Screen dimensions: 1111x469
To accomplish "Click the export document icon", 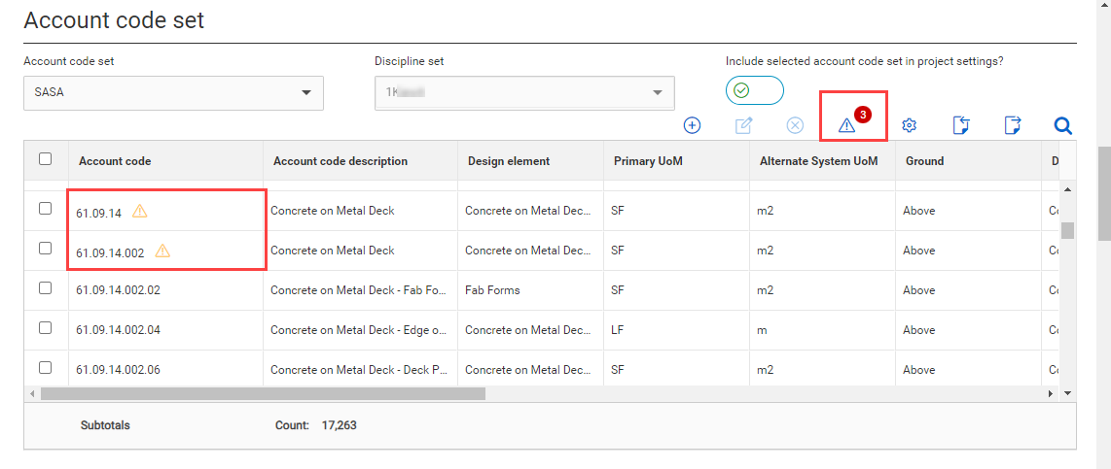I will [x=1013, y=125].
